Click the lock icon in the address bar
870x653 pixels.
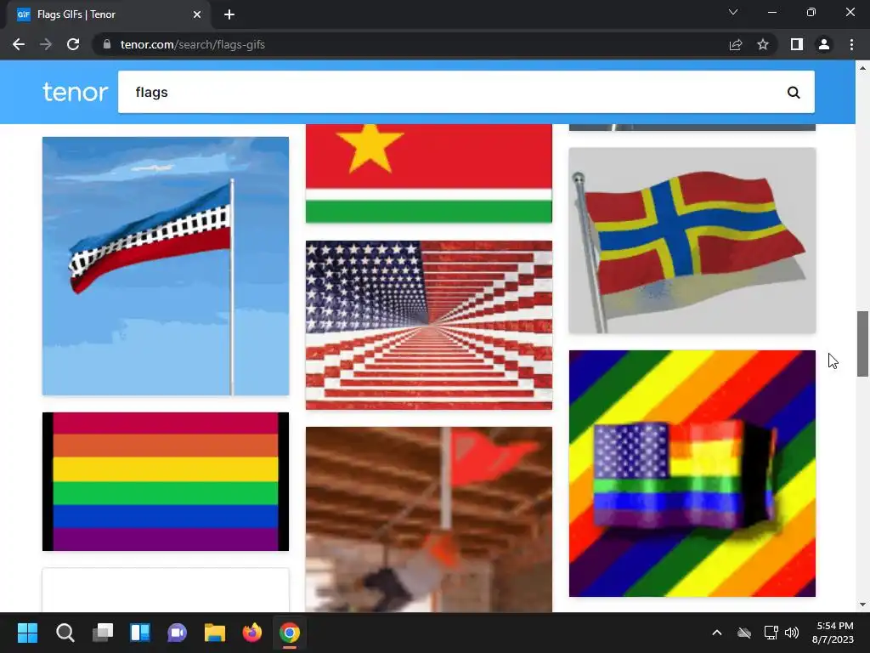tap(107, 44)
